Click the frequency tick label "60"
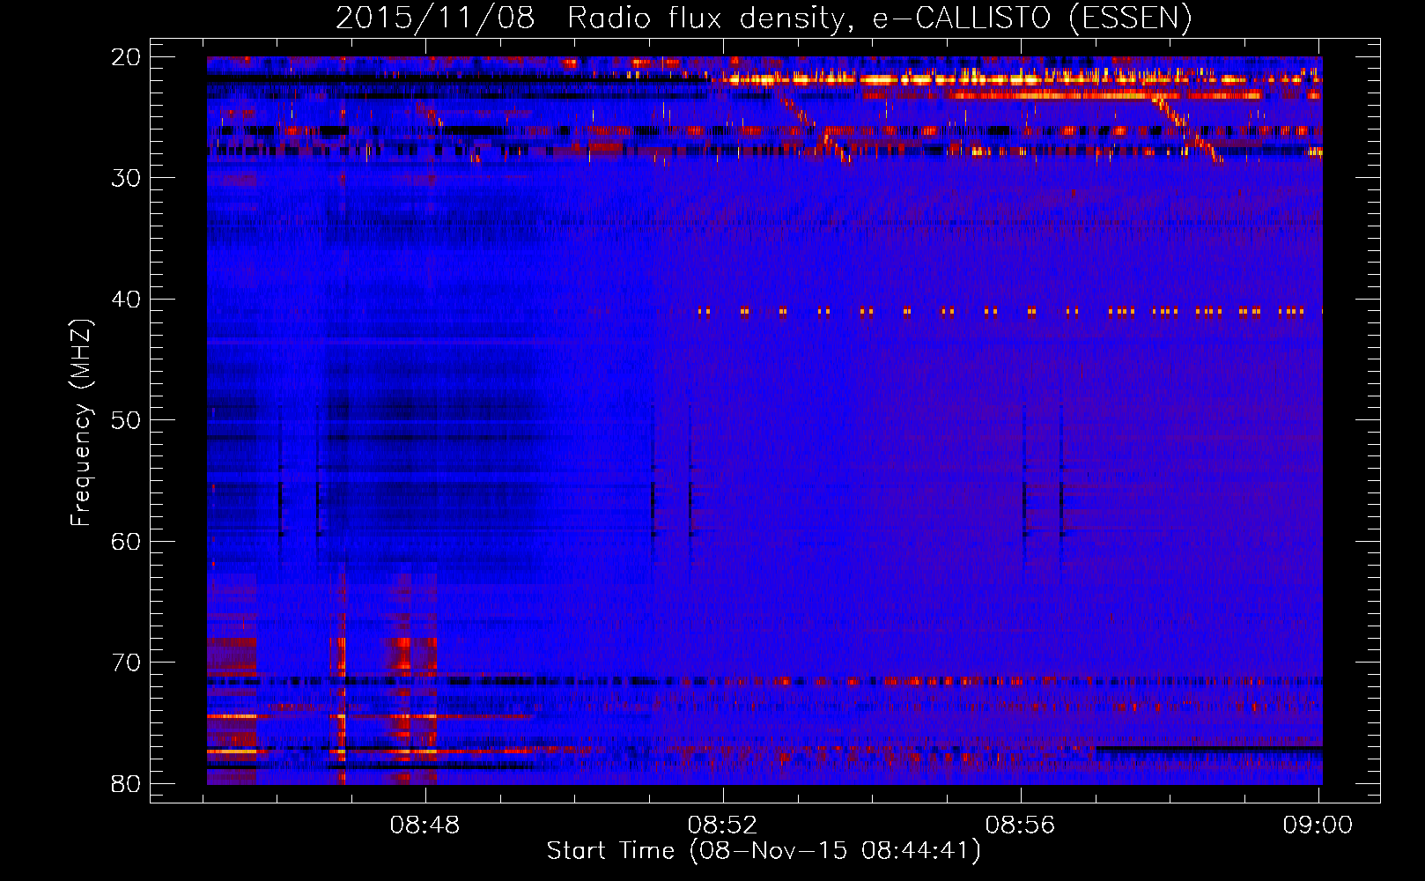The image size is (1425, 881). 127,541
